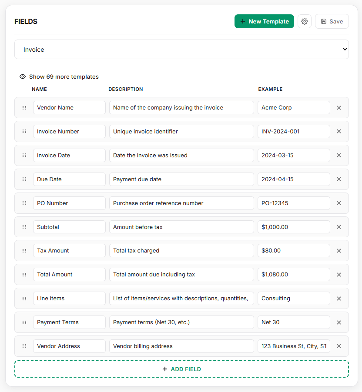This screenshot has height=392, width=362.
Task: Open the Invoice template dropdown
Action: coord(181,49)
